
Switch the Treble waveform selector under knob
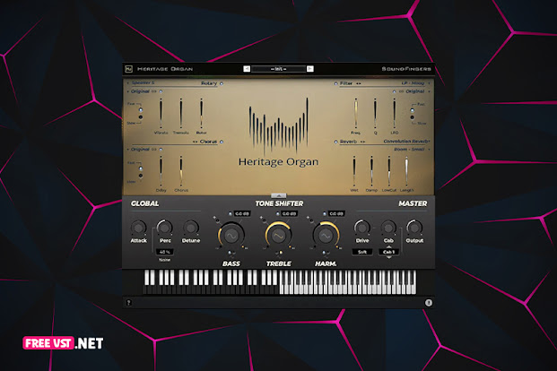point(278,253)
